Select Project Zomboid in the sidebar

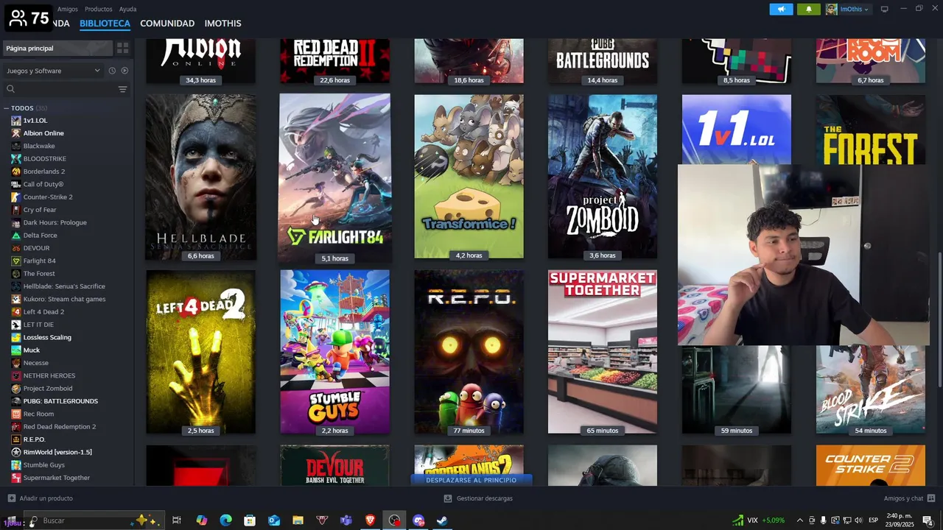[47, 389]
